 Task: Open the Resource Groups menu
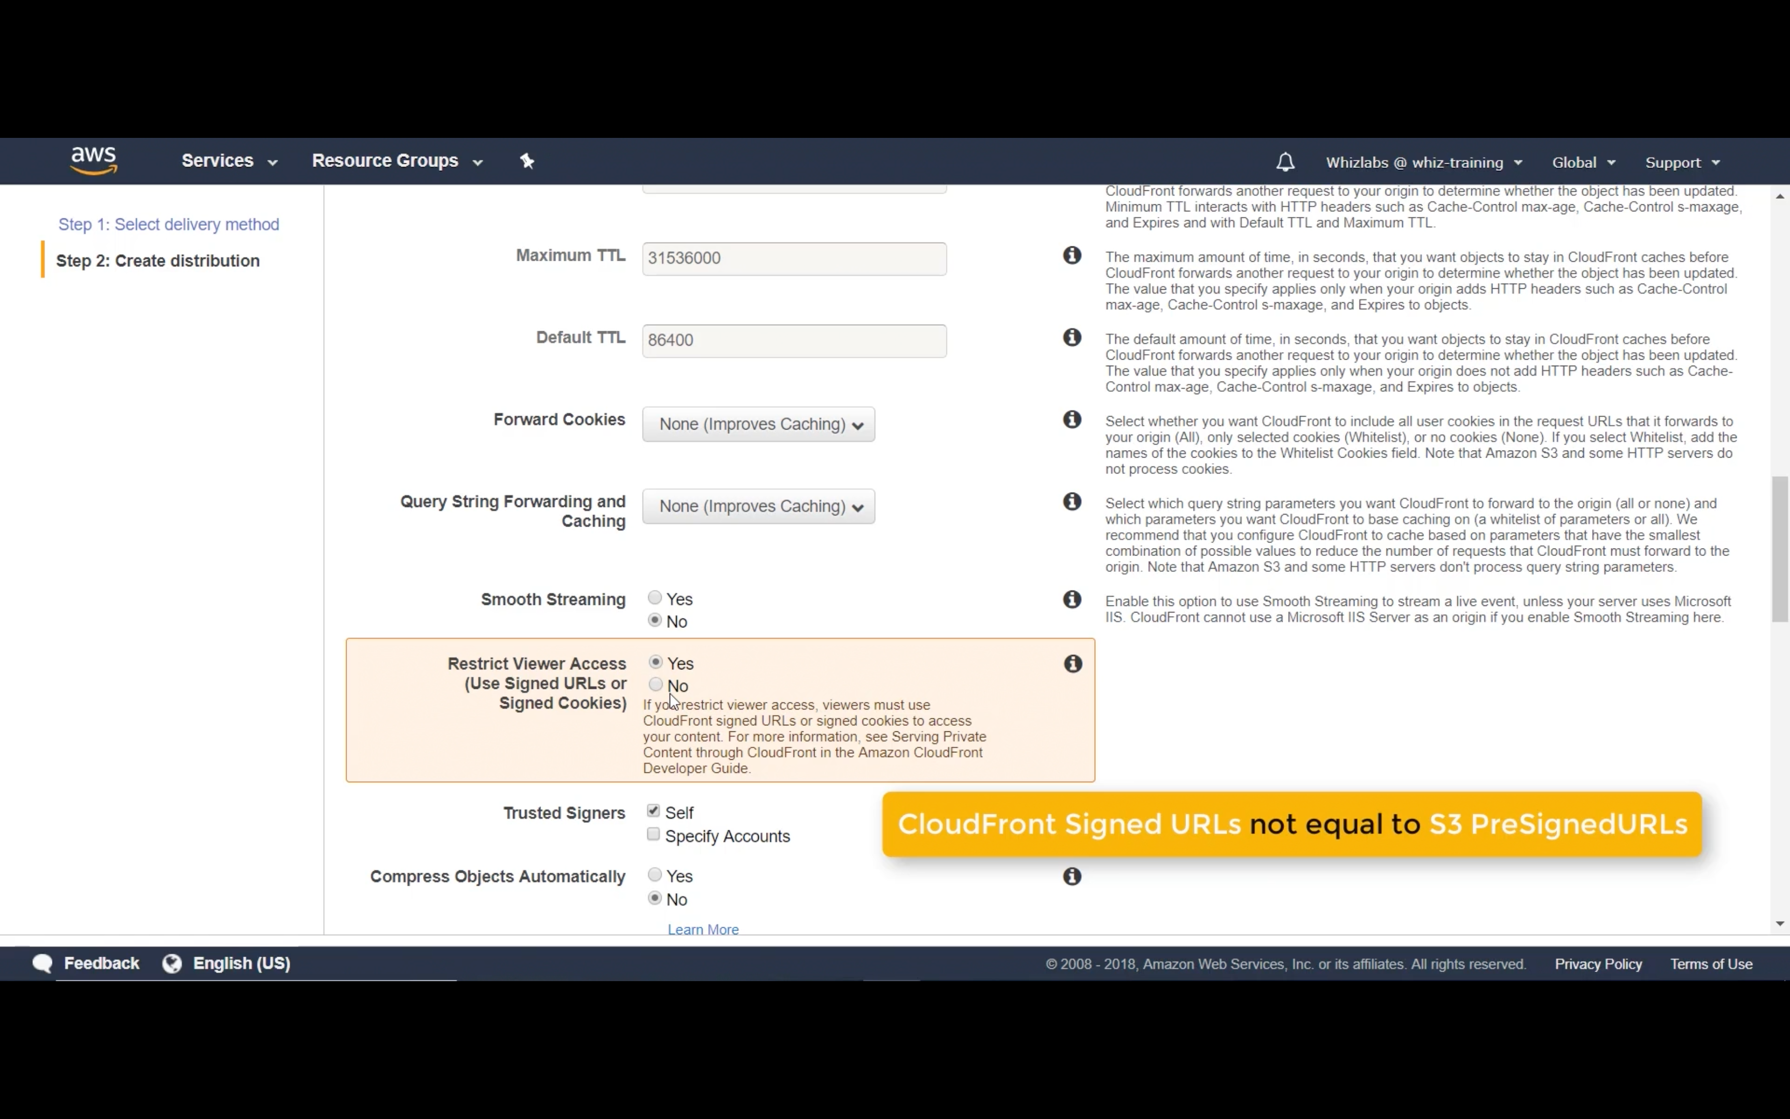pos(397,161)
